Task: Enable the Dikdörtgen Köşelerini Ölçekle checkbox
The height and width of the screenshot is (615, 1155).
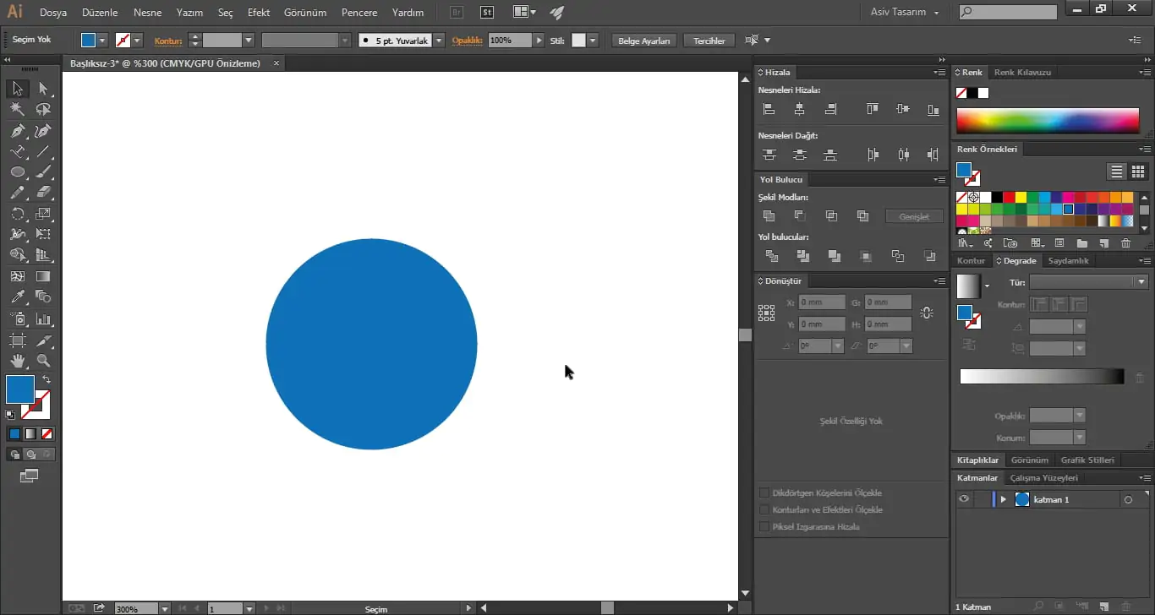Action: click(764, 493)
